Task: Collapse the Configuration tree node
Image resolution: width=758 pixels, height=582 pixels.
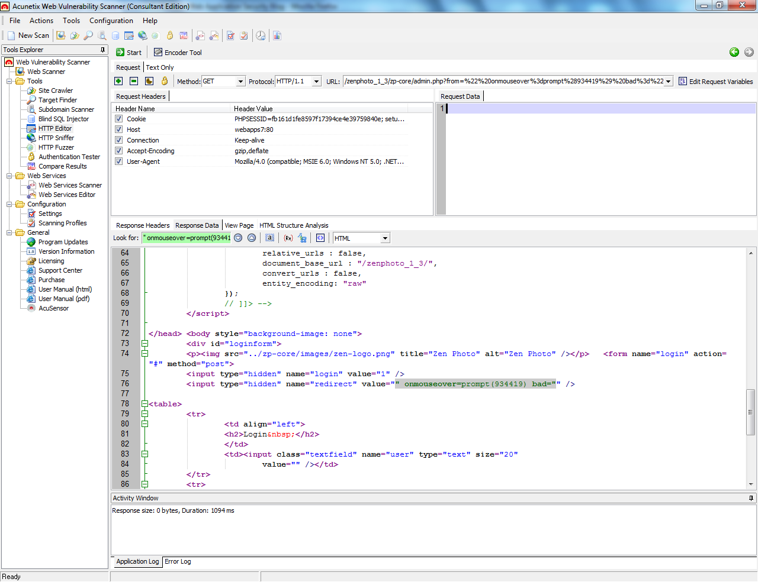Action: (9, 204)
